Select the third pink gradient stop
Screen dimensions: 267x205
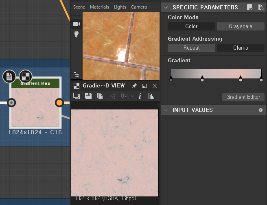coord(241,79)
